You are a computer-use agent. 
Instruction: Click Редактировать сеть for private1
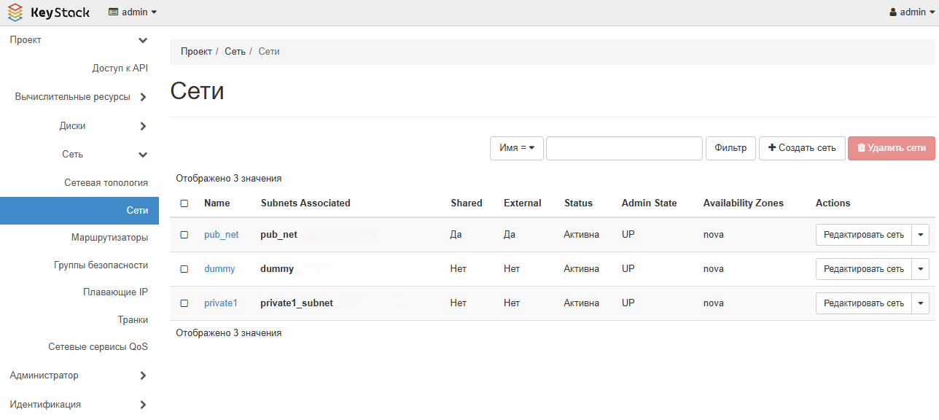pos(863,303)
